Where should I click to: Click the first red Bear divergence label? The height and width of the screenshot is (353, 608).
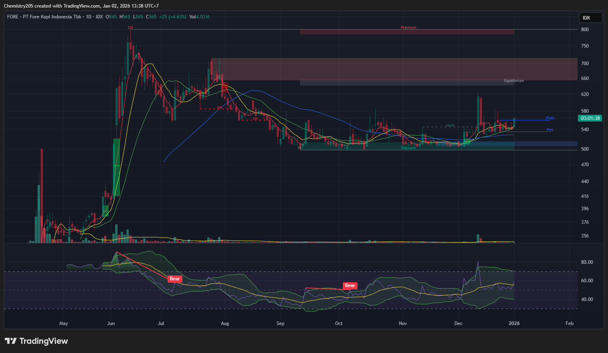[175, 279]
